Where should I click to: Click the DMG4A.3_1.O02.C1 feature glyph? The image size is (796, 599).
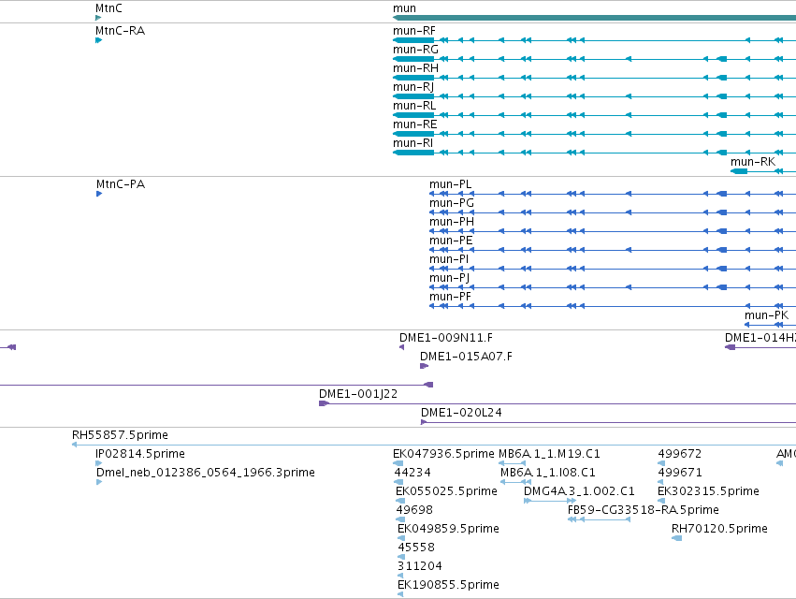click(550, 501)
